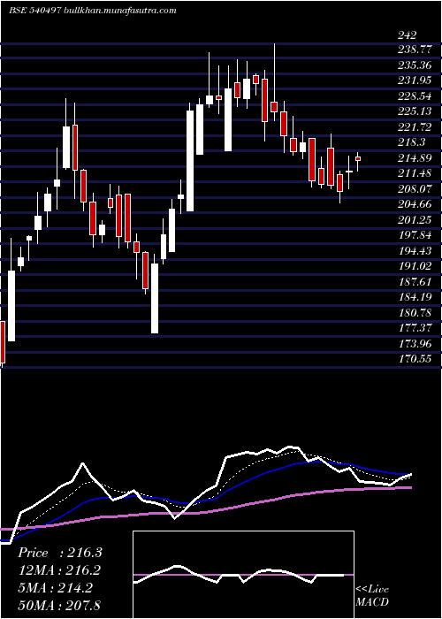Select the 201.25 price axis label
The height and width of the screenshot is (619, 442).
(415, 220)
